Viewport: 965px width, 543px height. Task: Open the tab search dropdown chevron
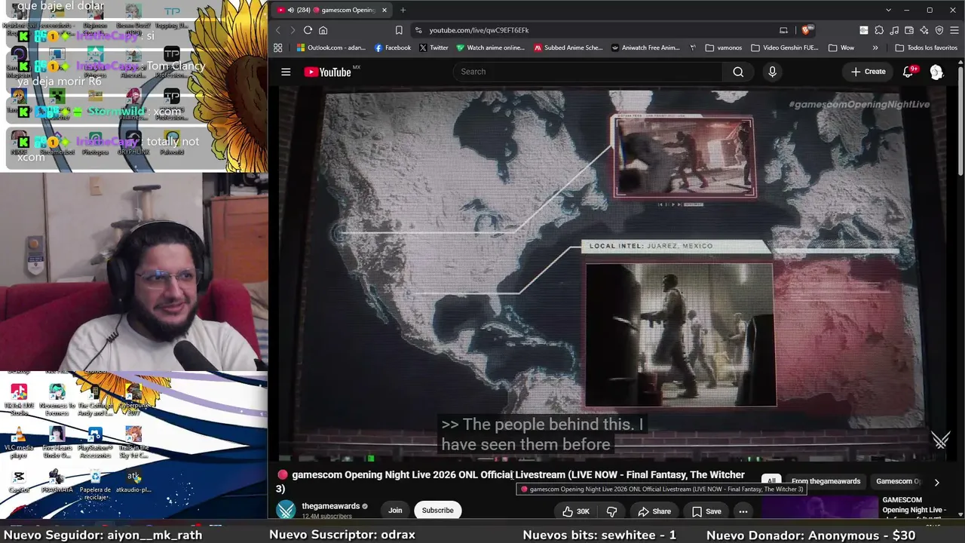889,10
